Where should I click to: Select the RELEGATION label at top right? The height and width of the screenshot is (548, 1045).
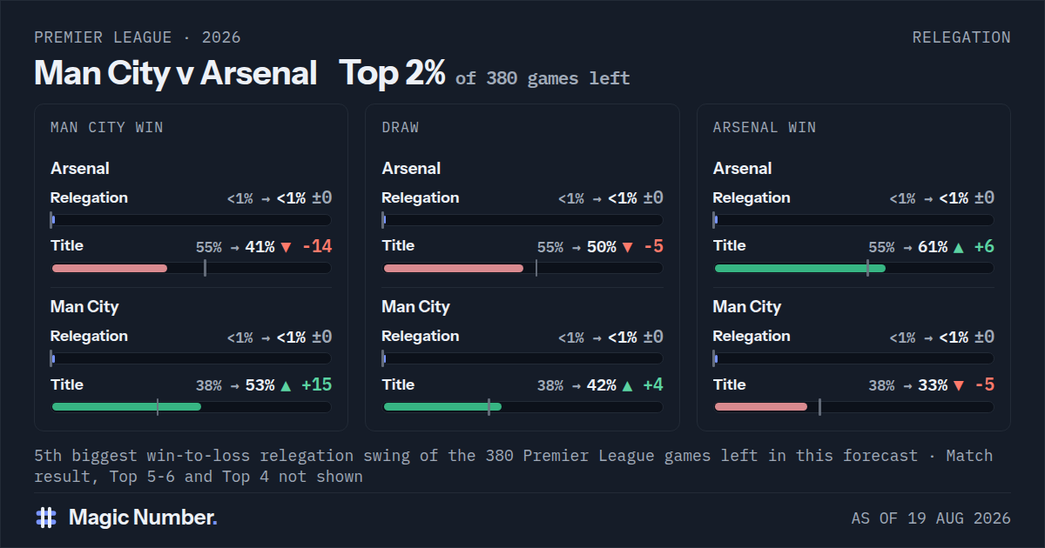[x=961, y=37]
